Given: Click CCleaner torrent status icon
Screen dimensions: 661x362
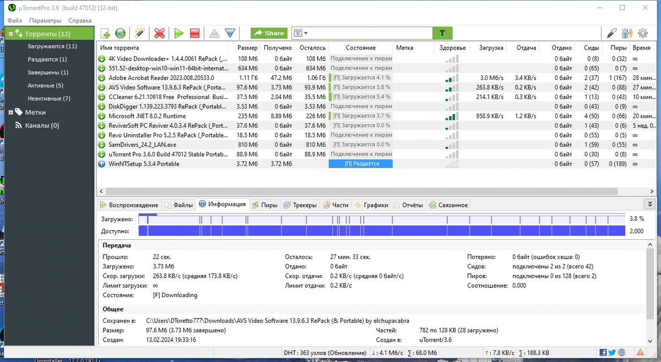Looking at the screenshot, I should pos(102,97).
